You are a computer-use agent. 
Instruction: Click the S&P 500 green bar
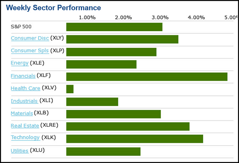114,27
